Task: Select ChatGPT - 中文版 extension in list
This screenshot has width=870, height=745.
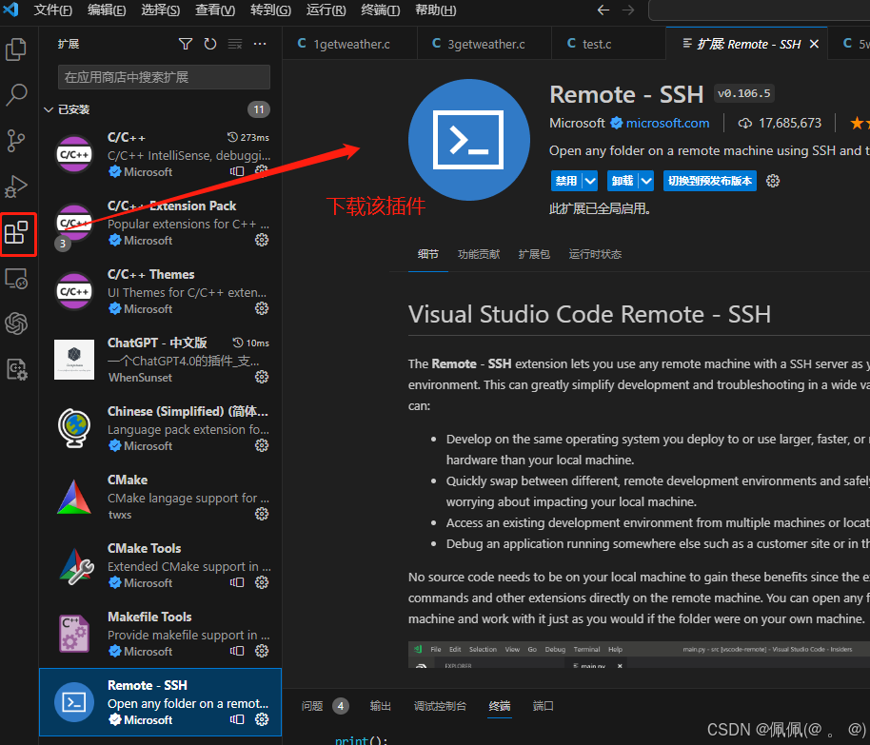Action: coord(160,360)
